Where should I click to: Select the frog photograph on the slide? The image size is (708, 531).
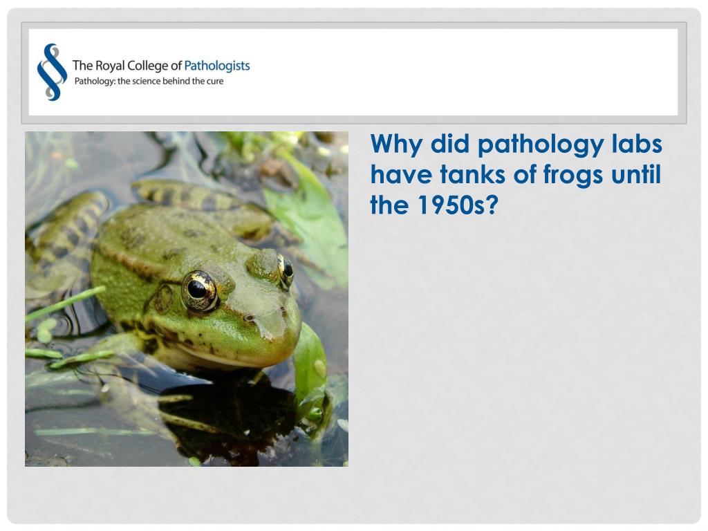(187, 299)
